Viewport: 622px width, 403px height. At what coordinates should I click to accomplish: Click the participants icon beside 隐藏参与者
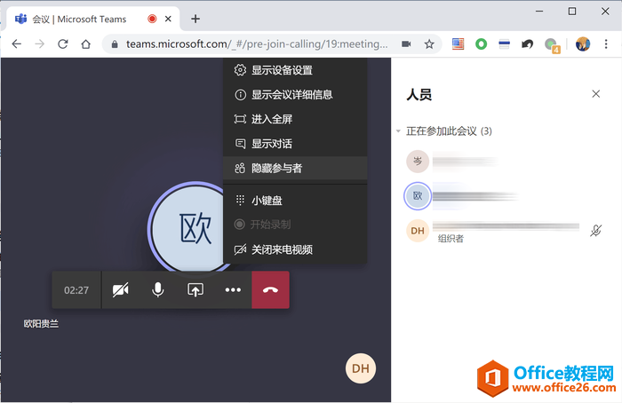coord(240,168)
